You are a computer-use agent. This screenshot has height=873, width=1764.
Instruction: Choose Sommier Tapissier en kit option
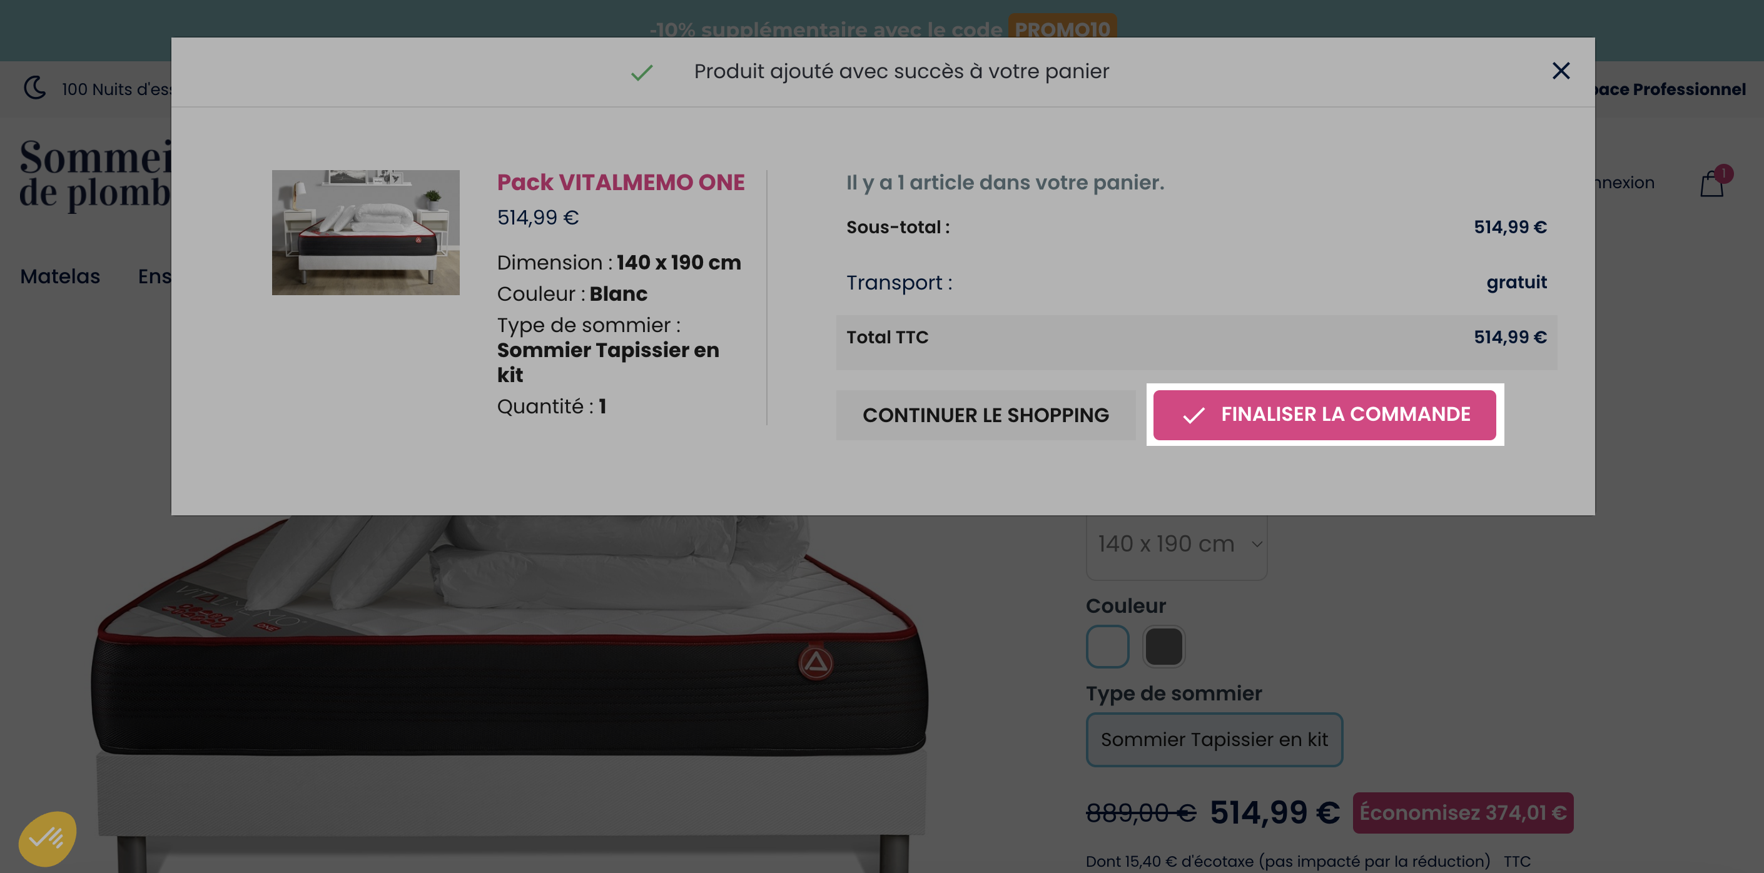coord(1214,739)
